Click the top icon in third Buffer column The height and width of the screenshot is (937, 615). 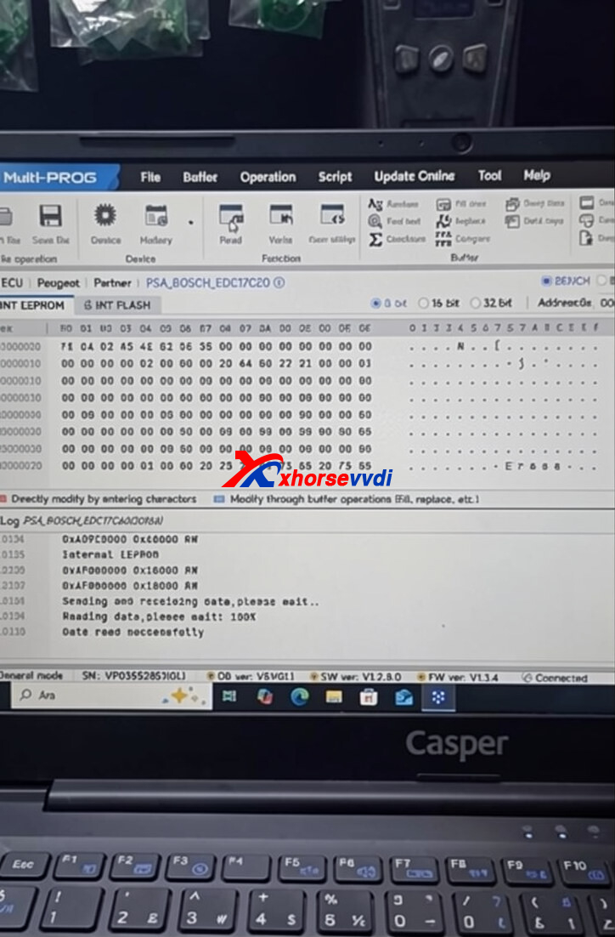(512, 204)
